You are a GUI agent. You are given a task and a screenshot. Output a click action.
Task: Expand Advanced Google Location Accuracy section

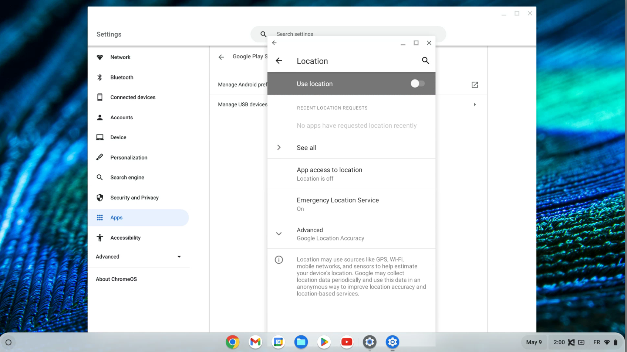click(x=351, y=234)
